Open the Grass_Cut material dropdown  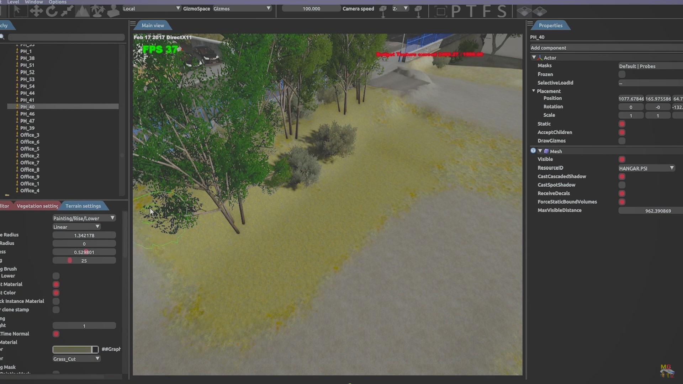[x=76, y=359]
